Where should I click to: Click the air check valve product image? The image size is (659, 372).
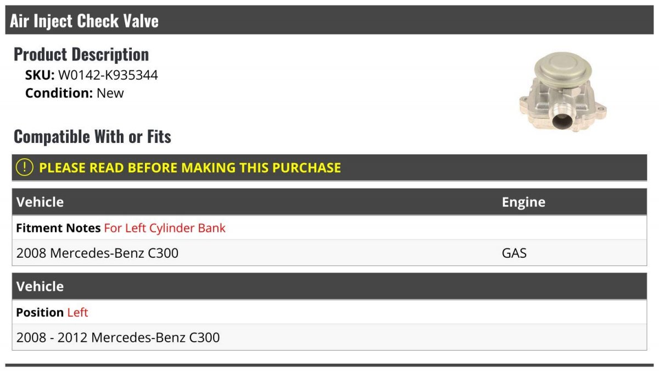coord(562,95)
